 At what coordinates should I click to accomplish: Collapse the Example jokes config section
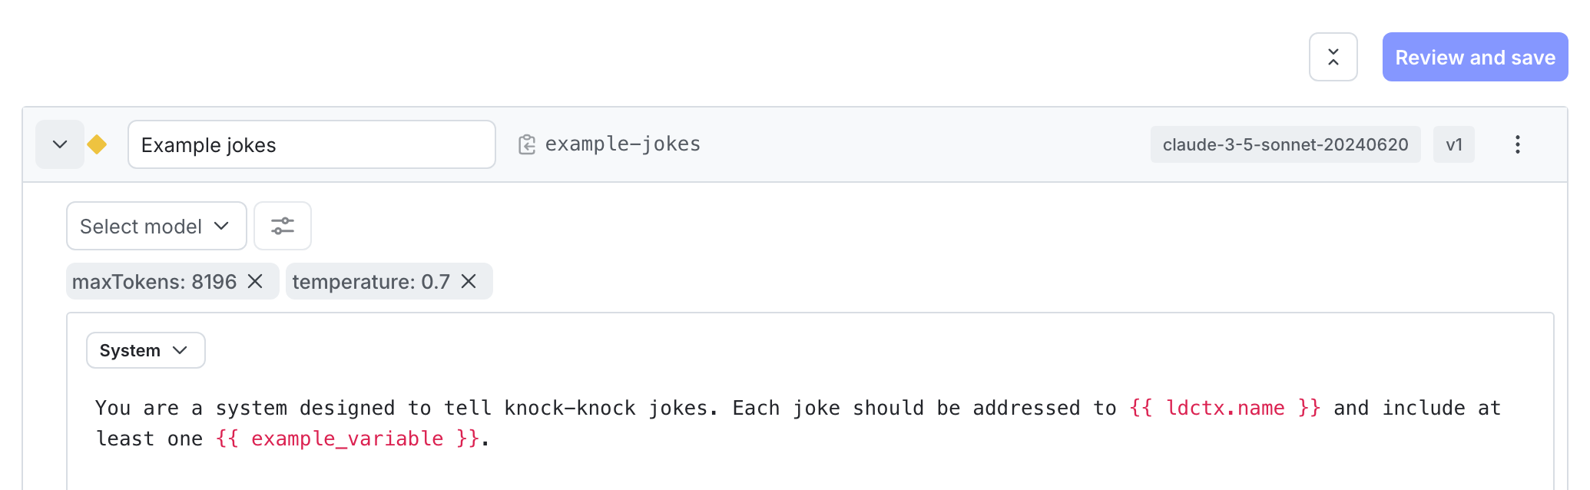tap(60, 144)
